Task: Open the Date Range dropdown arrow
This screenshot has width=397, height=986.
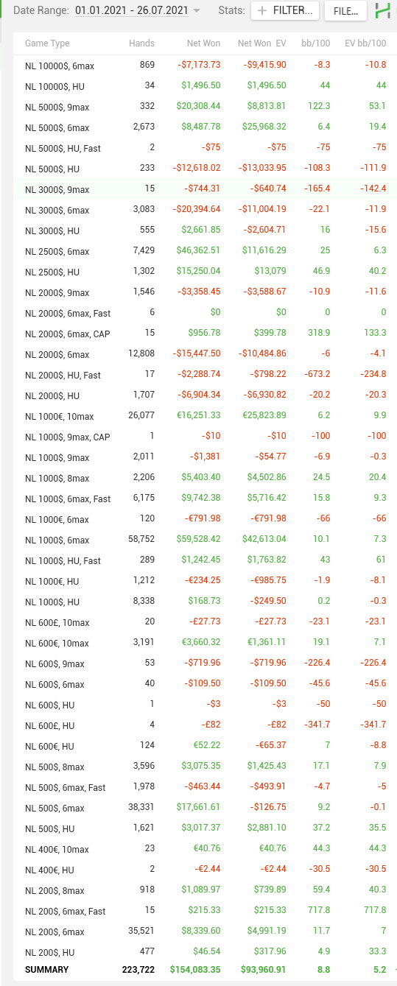Action: coord(196,12)
